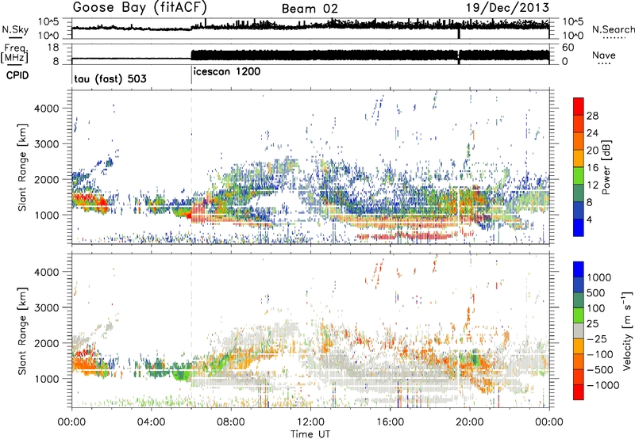Image resolution: width=635 pixels, height=439 pixels.
Task: Click the "Freq. [MHz]" axis label
Action: 14,54
